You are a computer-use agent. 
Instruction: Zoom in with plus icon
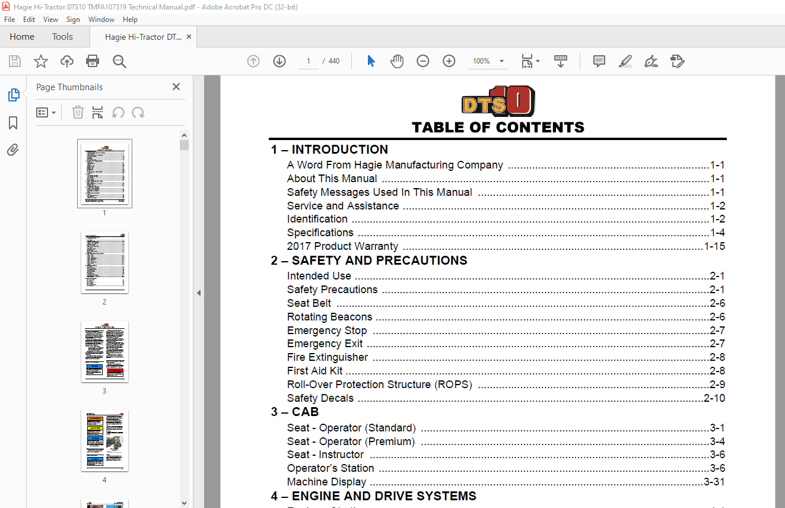click(x=449, y=61)
